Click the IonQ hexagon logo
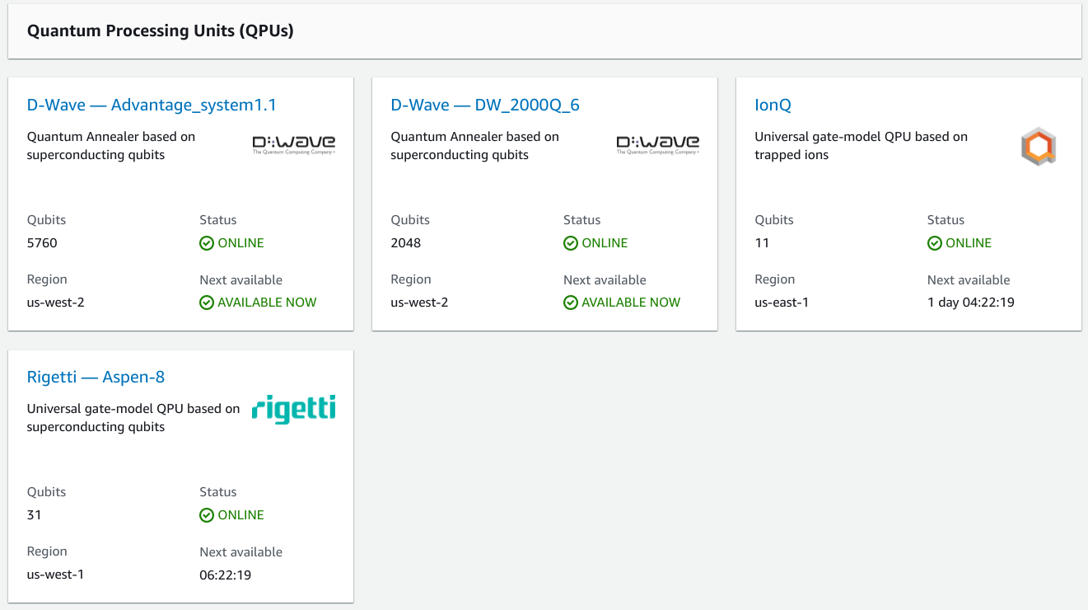Image resolution: width=1088 pixels, height=610 pixels. coord(1039,147)
